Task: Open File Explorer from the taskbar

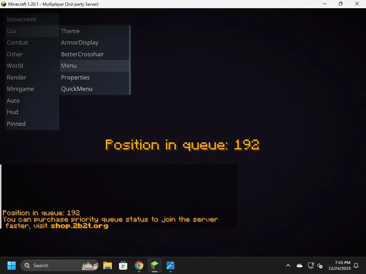Action: 107,265
